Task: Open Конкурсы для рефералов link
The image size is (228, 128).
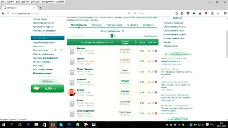Action: click(x=45, y=58)
